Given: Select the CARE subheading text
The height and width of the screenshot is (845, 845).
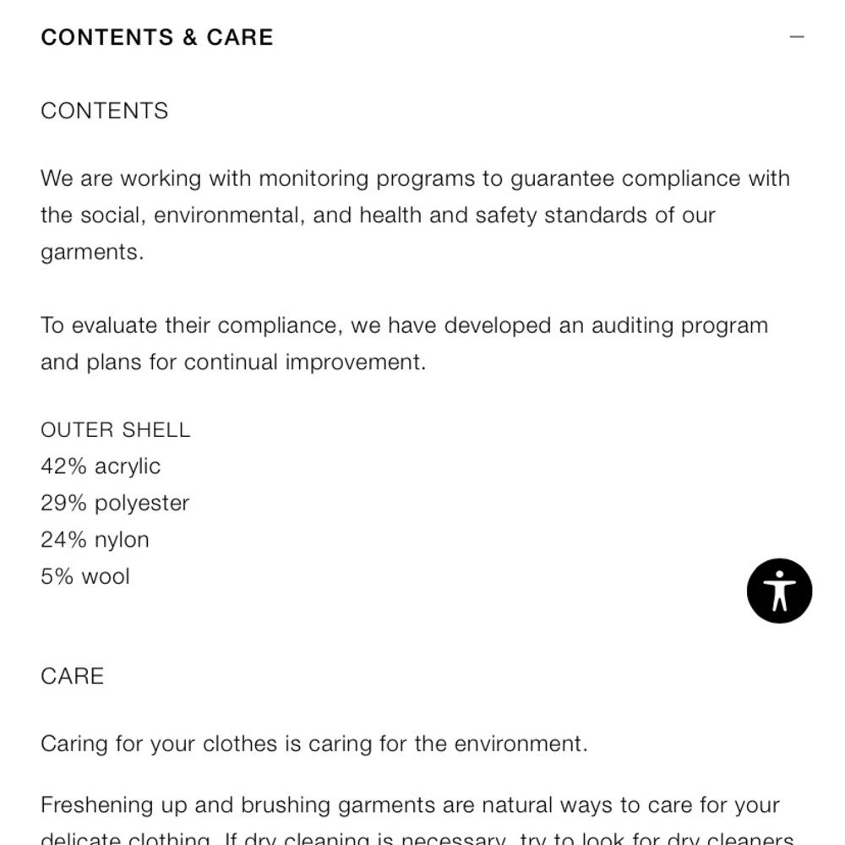Looking at the screenshot, I should pos(72,676).
